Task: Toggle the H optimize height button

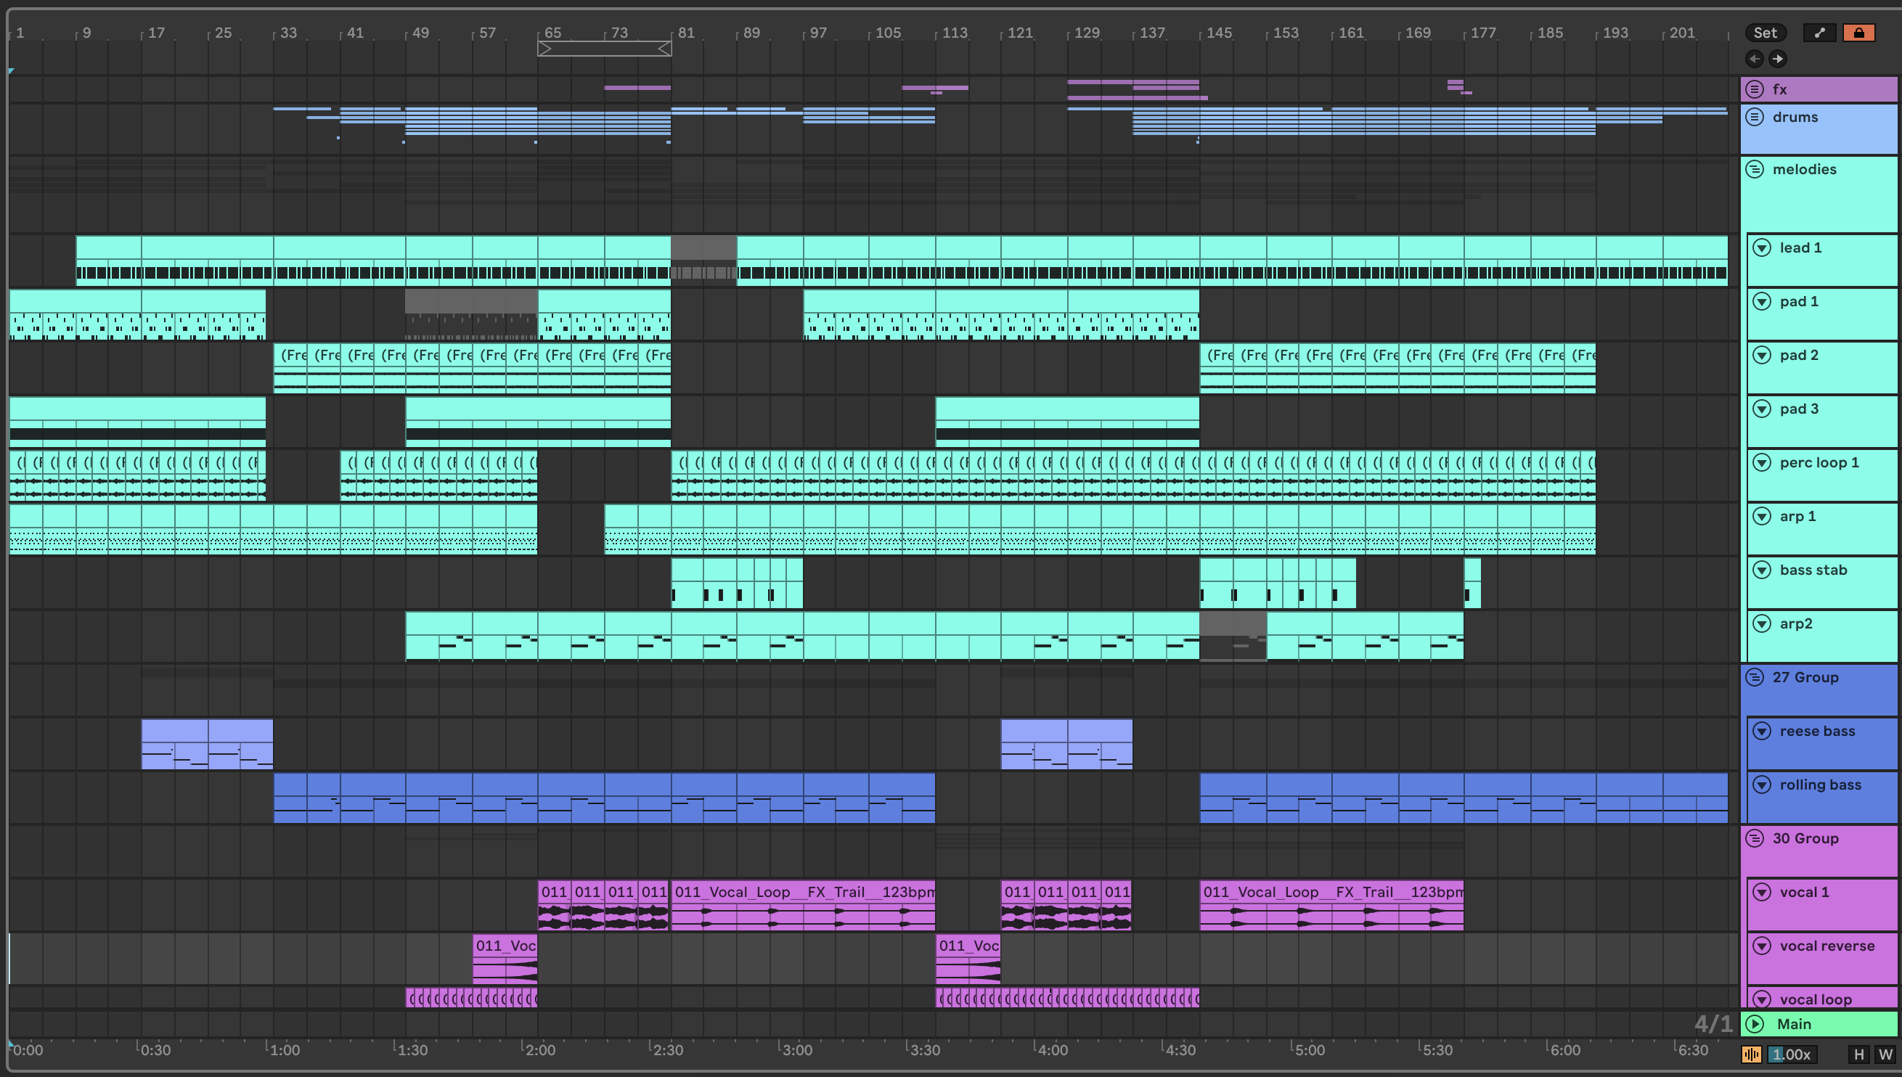Action: (x=1858, y=1054)
